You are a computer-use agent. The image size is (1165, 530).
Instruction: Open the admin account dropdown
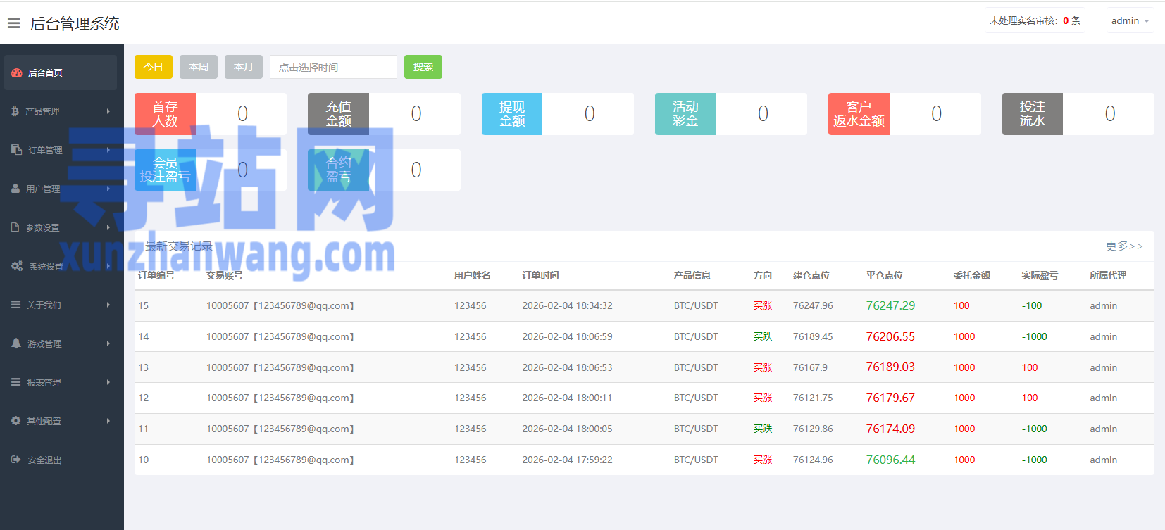tap(1130, 20)
